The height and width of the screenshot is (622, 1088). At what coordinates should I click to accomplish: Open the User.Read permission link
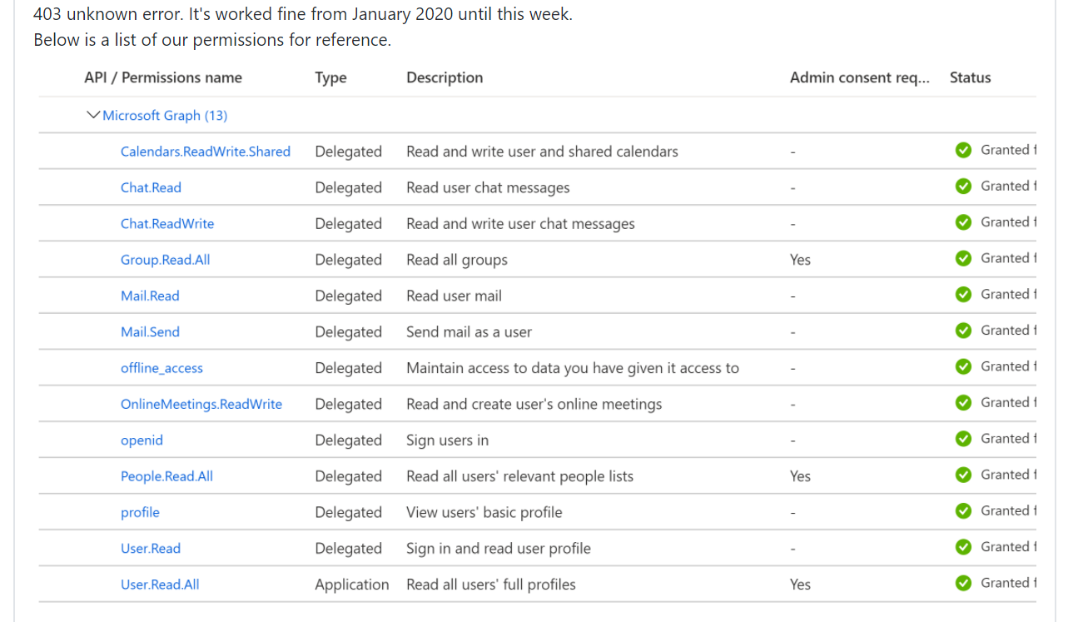(151, 548)
